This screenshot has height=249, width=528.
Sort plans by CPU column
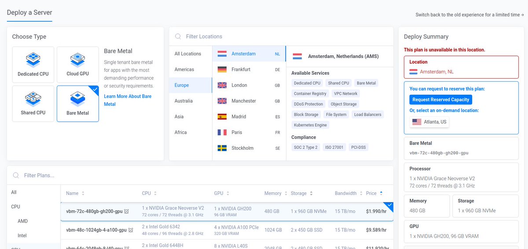point(149,193)
